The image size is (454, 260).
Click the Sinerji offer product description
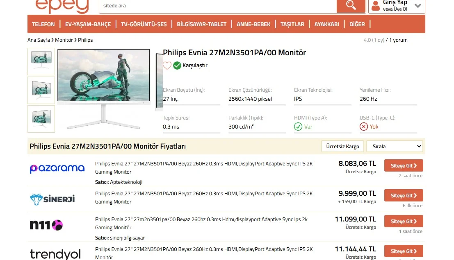(x=204, y=197)
